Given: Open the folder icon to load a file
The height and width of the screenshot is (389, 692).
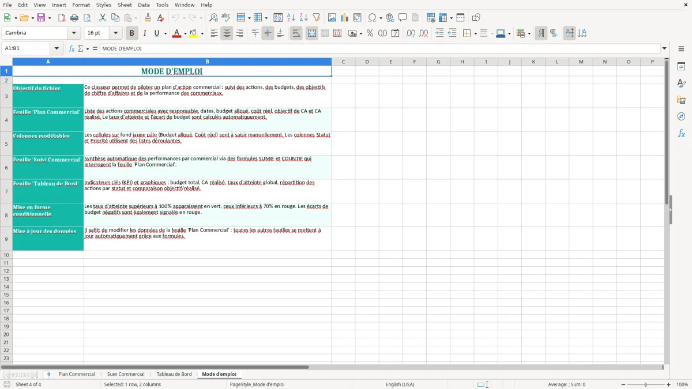Looking at the screenshot, I should (x=24, y=18).
